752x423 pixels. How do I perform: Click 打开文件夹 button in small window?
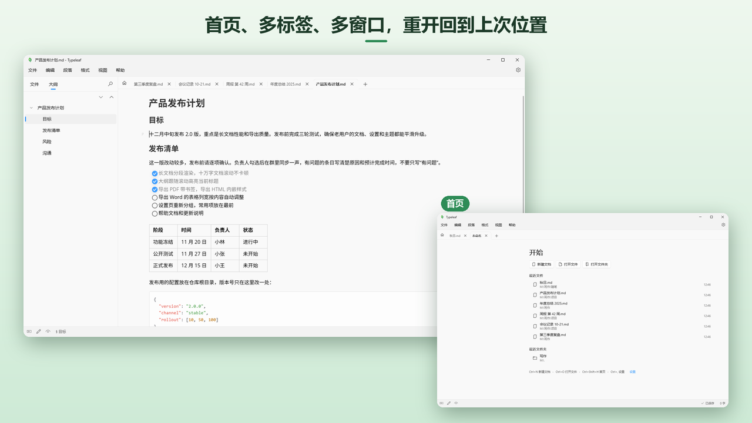point(597,264)
